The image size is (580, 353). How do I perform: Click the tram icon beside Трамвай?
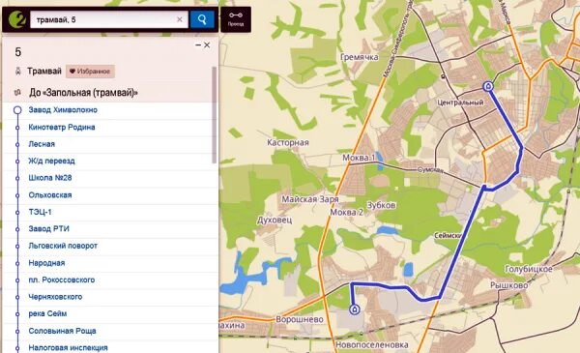[17, 71]
